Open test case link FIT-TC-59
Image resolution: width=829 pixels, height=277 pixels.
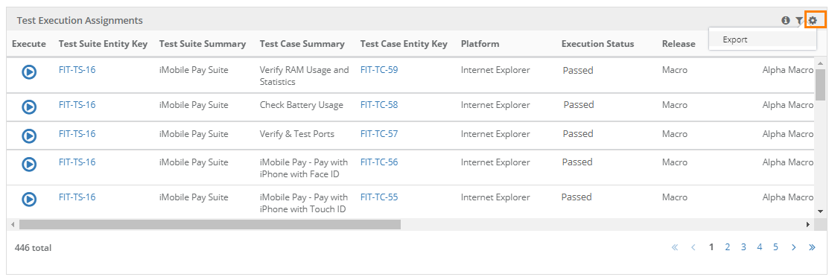click(x=379, y=70)
